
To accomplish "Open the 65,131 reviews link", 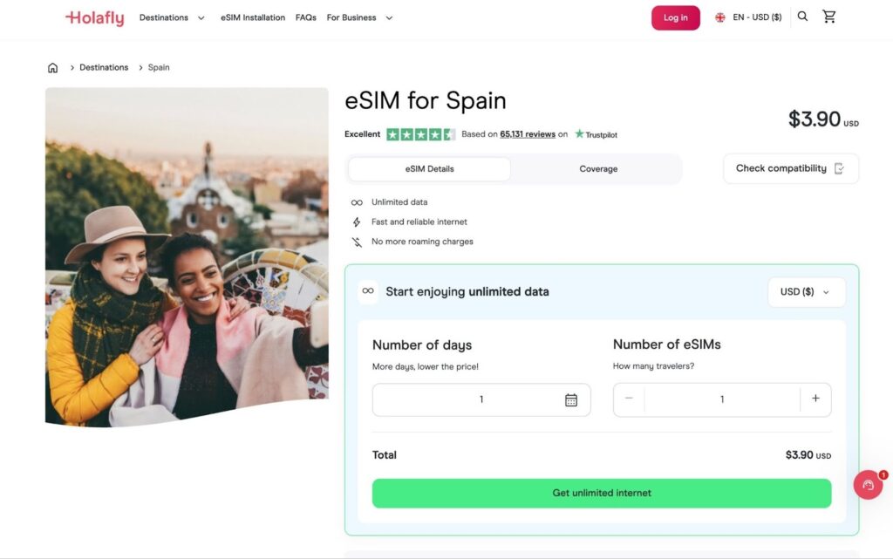I will pyautogui.click(x=528, y=134).
